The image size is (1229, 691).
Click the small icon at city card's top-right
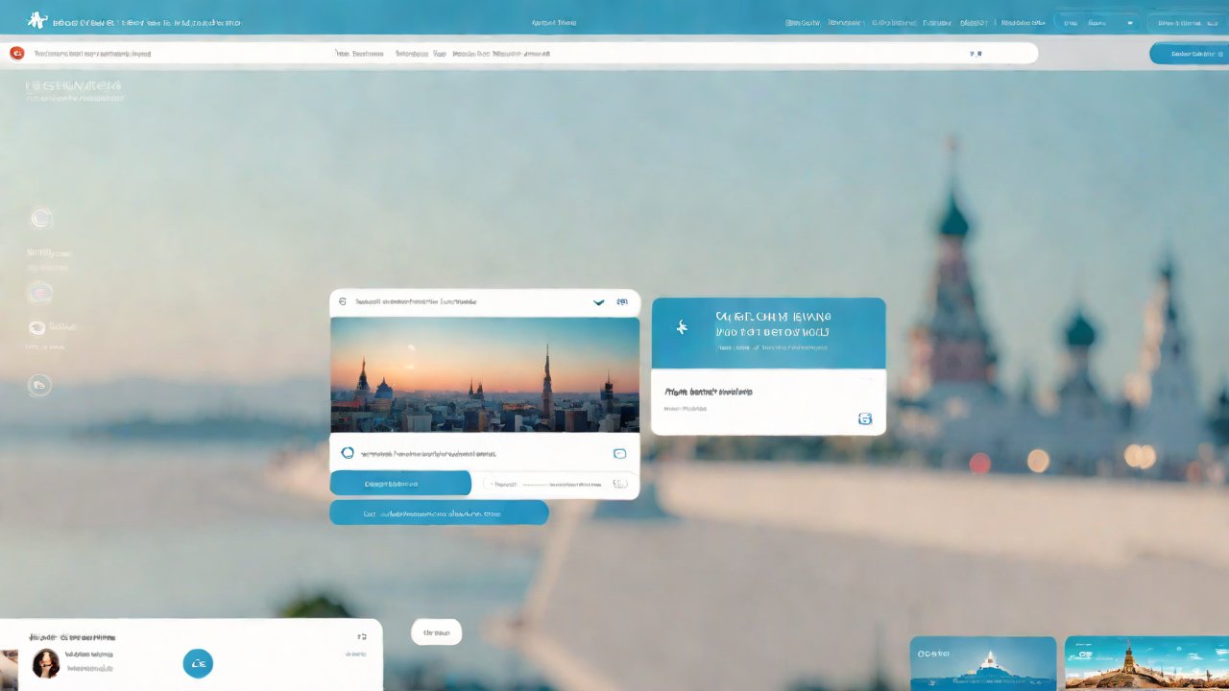click(x=625, y=301)
